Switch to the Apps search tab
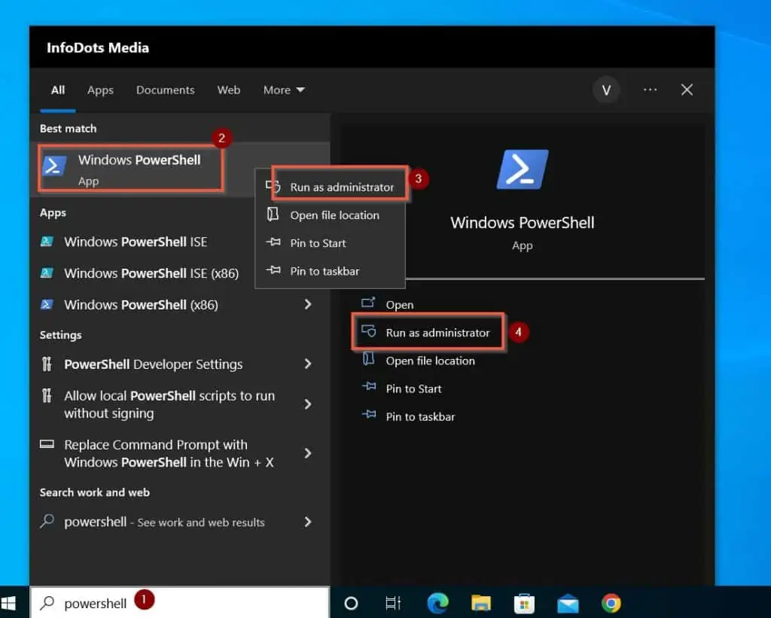This screenshot has height=618, width=771. [x=100, y=90]
